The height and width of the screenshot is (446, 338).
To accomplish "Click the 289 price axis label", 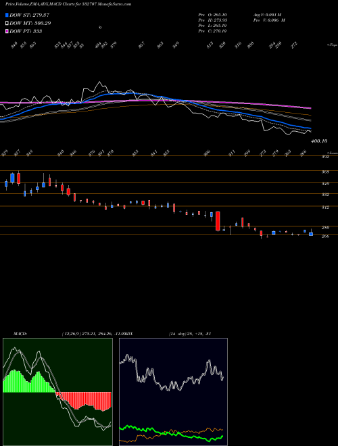I will click(325, 228).
